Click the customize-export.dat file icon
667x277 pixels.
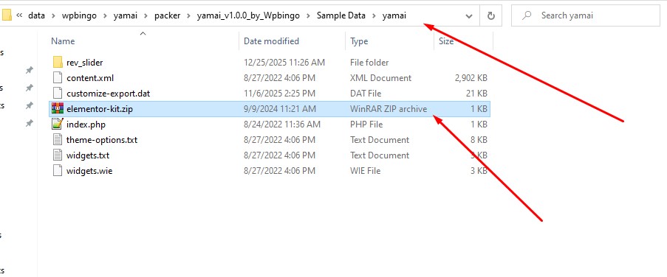click(58, 94)
